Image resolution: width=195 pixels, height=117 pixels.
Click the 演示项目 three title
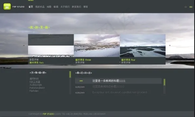tap(83, 60)
